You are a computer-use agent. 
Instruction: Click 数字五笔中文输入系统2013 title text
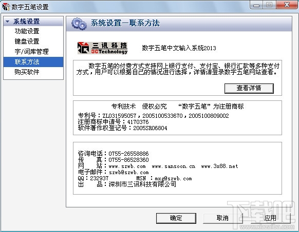coord(179,48)
